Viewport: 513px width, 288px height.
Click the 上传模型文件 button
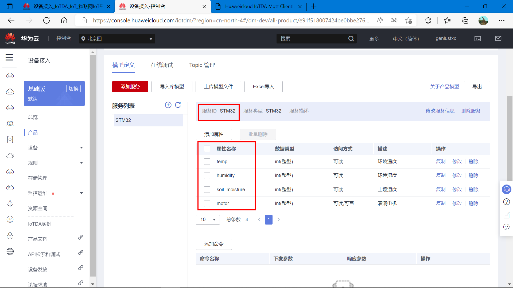coord(218,87)
